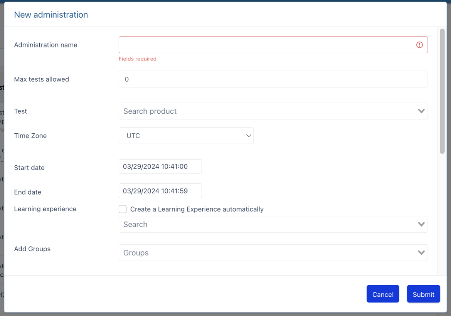This screenshot has height=316, width=451.
Task: Open the Test search product chevron
Action: pos(421,111)
